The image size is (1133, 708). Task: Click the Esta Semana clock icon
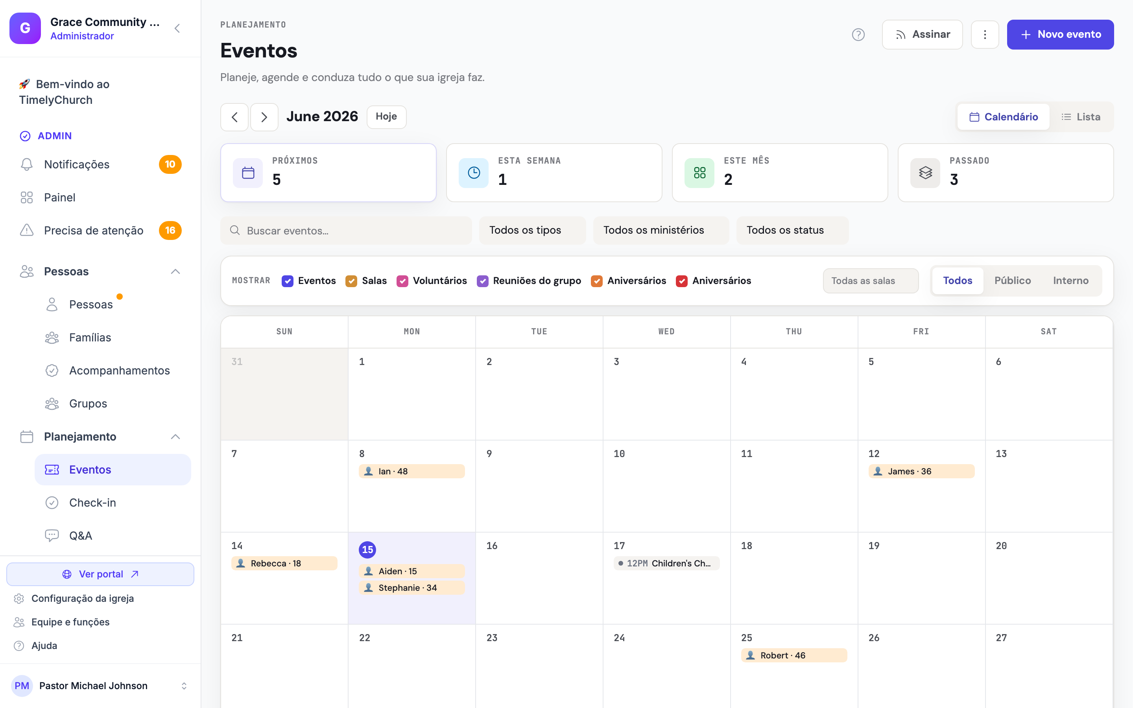pos(474,173)
